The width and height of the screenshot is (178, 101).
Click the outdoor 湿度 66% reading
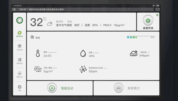pyautogui.click(x=91, y=25)
